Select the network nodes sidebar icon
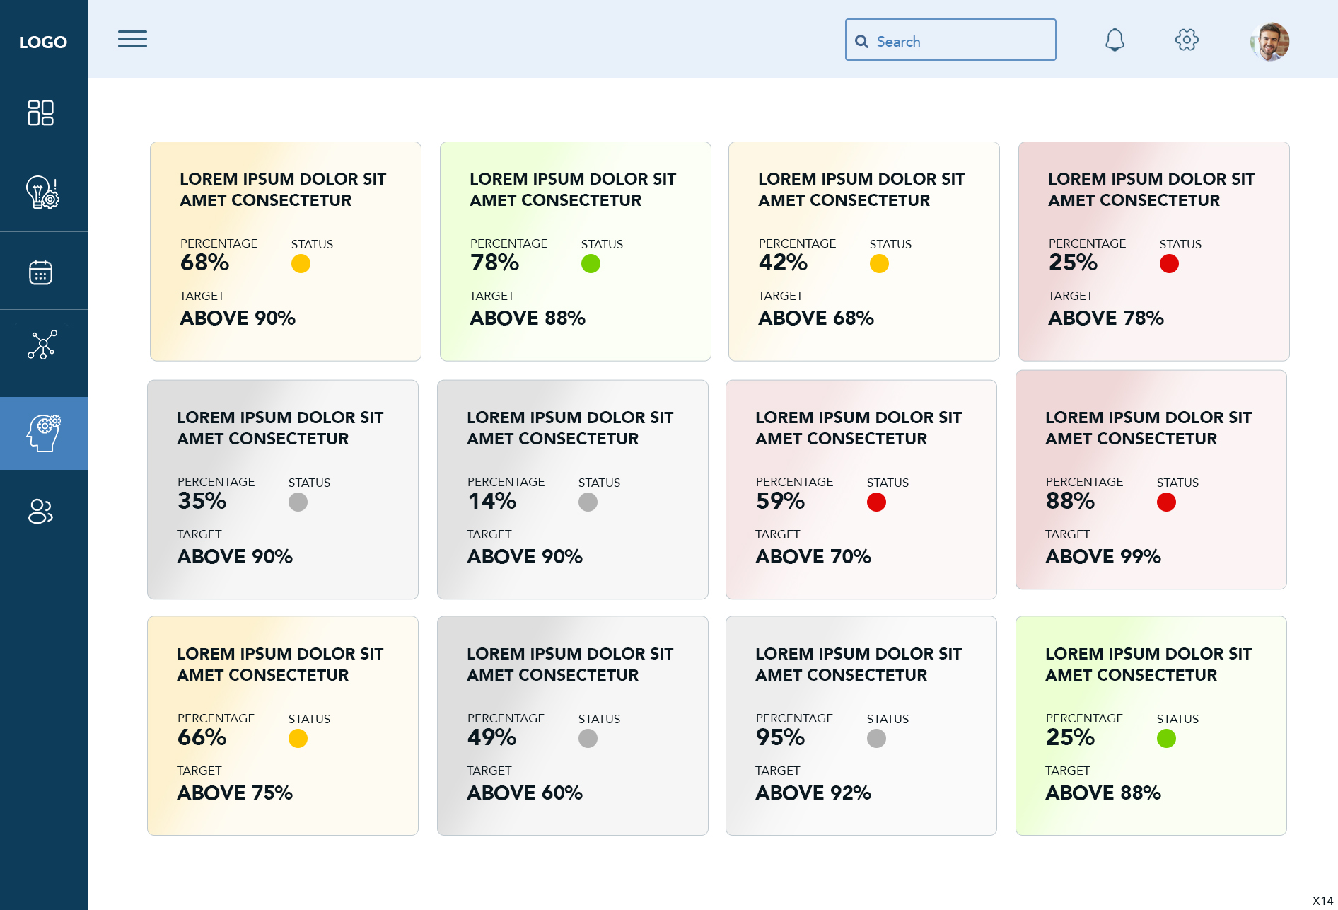The height and width of the screenshot is (910, 1338). click(x=42, y=345)
